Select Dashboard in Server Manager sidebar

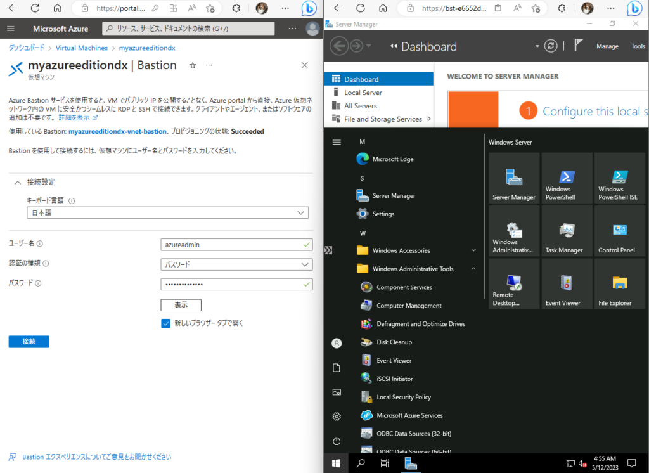[379, 79]
